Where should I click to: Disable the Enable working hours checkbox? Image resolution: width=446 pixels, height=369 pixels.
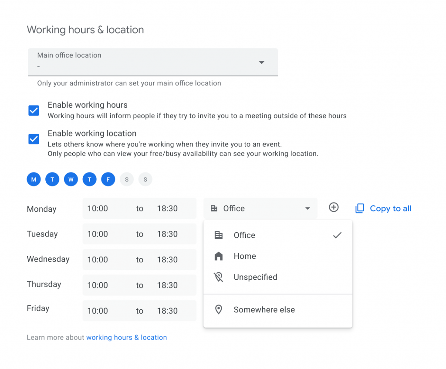pyautogui.click(x=34, y=110)
